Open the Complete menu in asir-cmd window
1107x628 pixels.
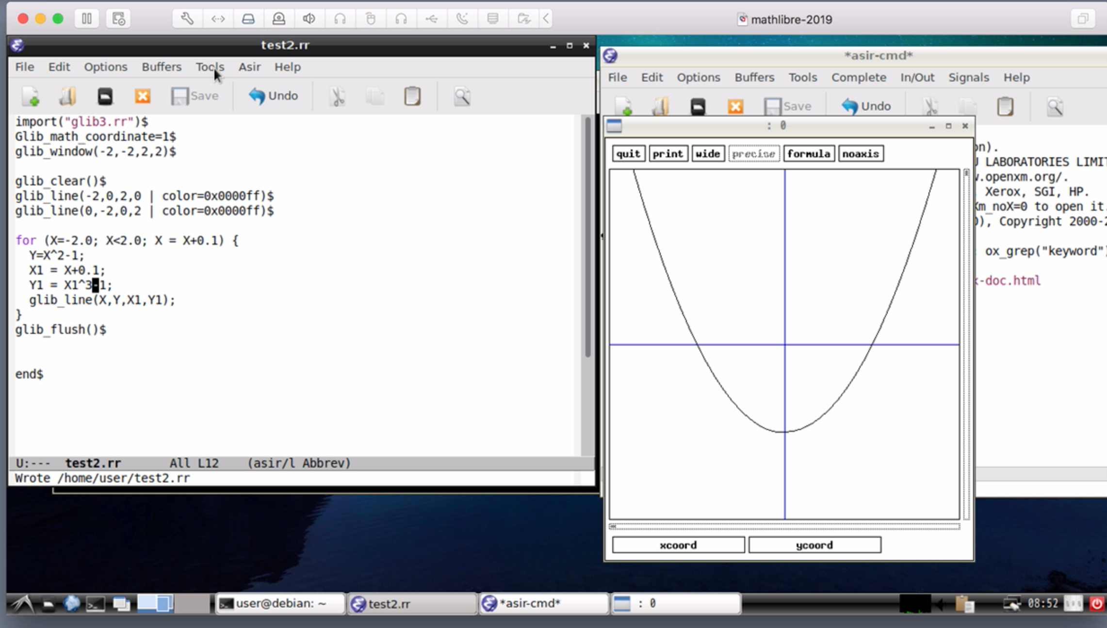[x=859, y=78]
